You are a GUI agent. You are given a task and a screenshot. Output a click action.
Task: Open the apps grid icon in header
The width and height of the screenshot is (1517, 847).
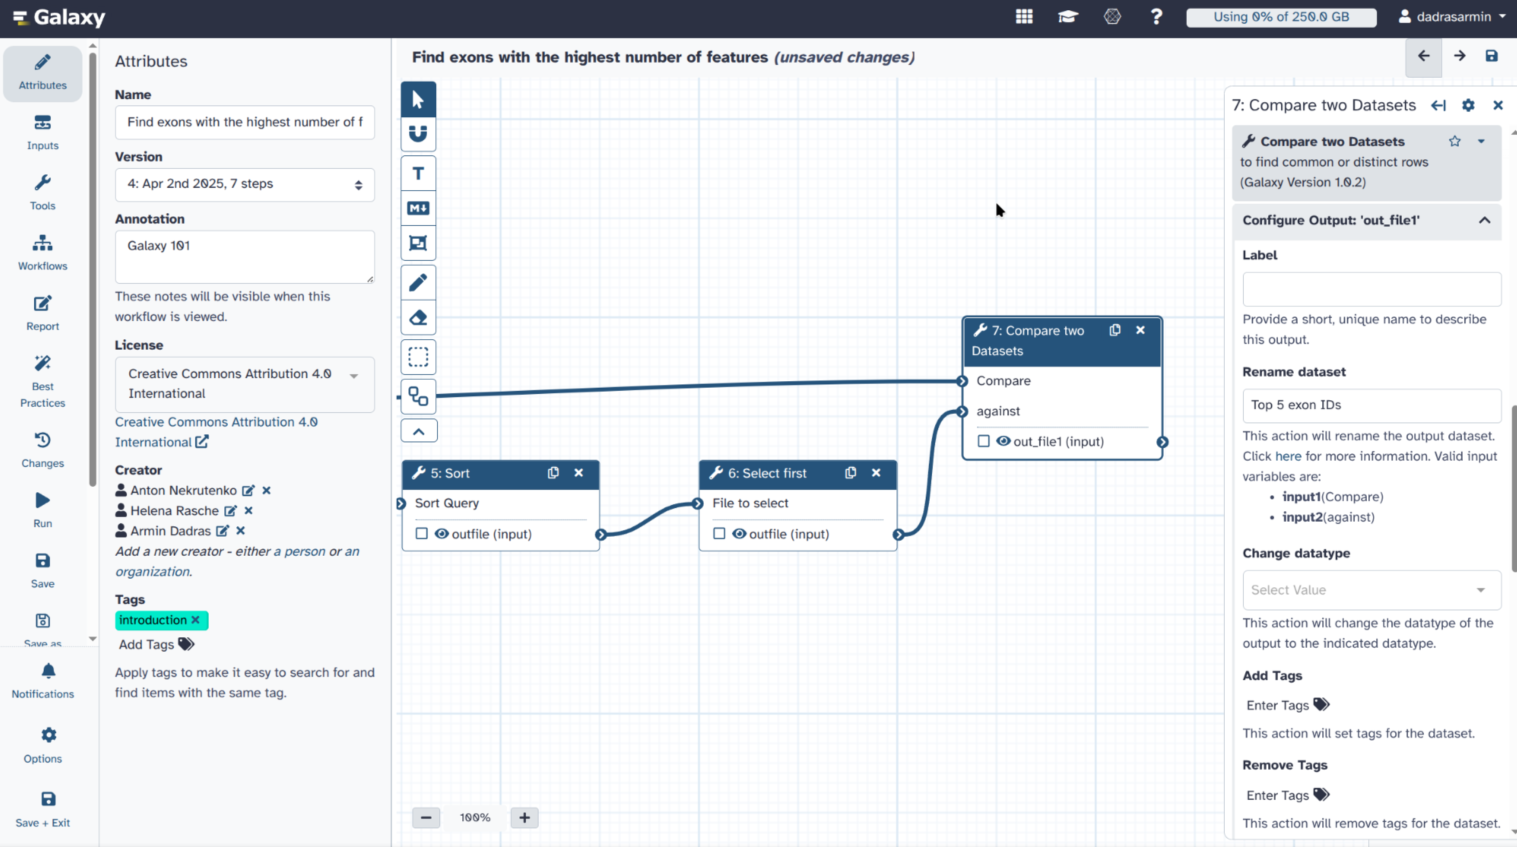tap(1024, 17)
